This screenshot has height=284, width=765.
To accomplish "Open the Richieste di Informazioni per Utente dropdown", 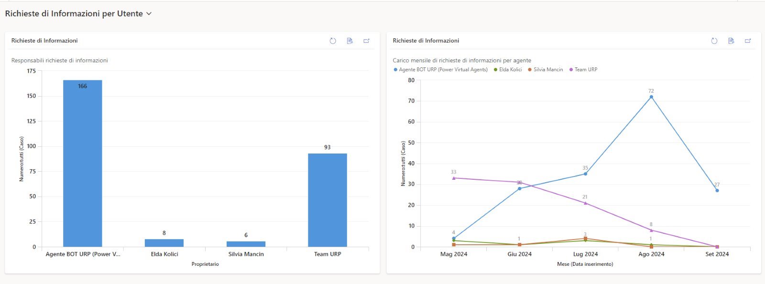I will 149,14.
